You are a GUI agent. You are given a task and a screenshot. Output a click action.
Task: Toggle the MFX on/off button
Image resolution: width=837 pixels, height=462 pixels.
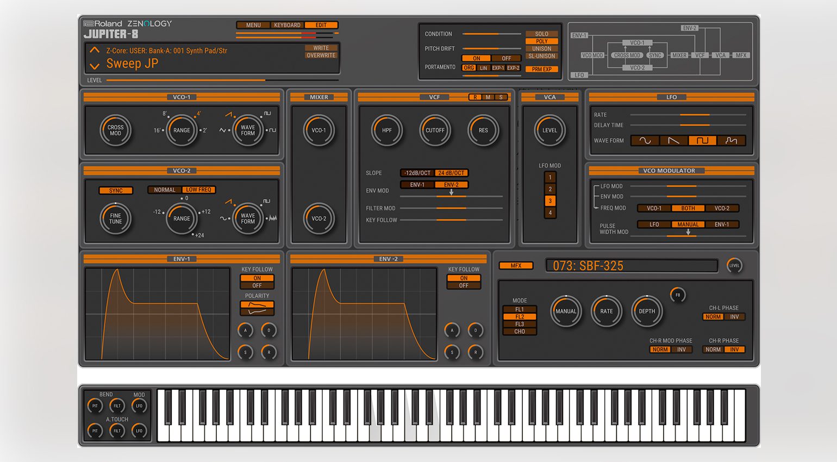click(516, 266)
